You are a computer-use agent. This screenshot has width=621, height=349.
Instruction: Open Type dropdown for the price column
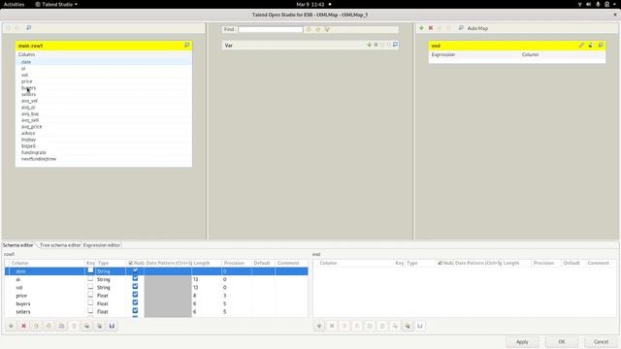pos(111,296)
